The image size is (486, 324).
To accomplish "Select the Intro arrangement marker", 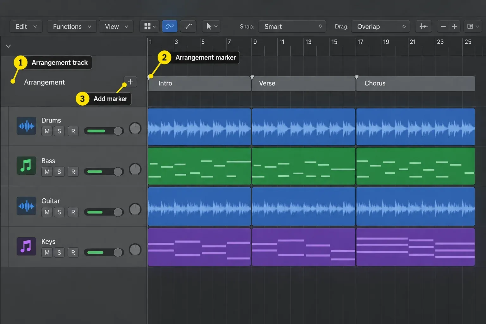I will click(x=200, y=83).
